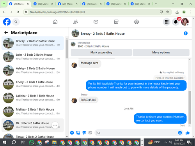Go to Home feed icon
The width and height of the screenshot is (195, 146).
tap(55, 22)
